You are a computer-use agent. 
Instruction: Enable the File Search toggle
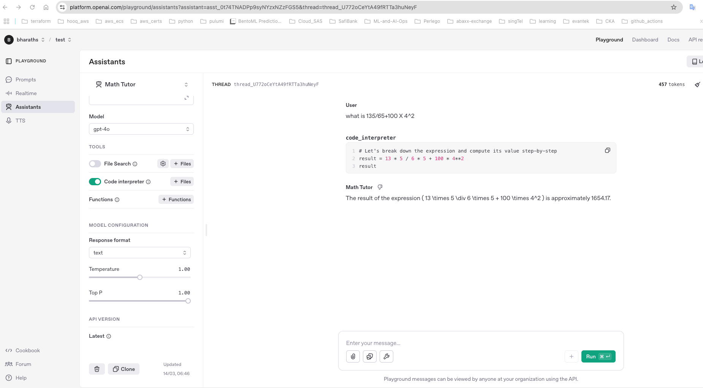tap(95, 164)
